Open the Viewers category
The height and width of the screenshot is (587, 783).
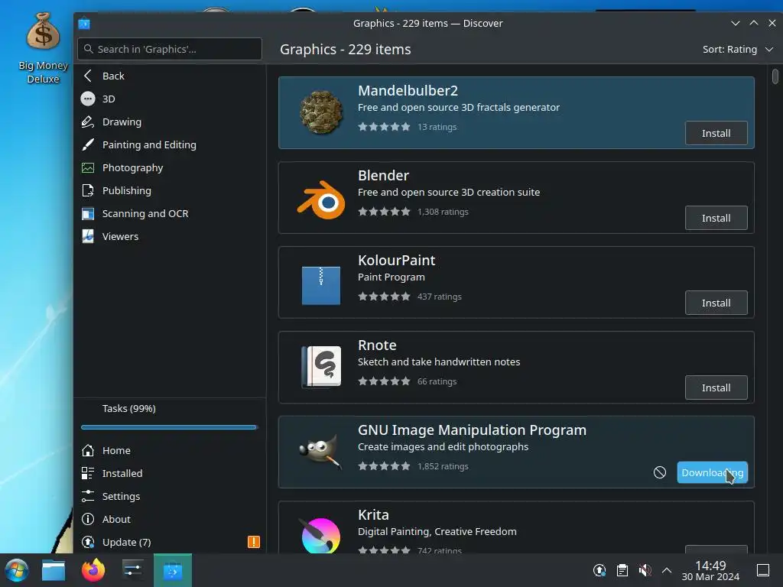(170, 237)
